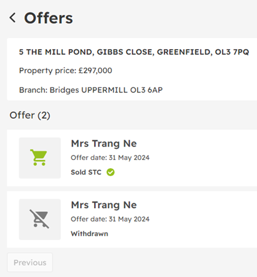Image resolution: width=257 pixels, height=277 pixels.
Task: Click the Previous pagination button
Action: [x=30, y=262]
